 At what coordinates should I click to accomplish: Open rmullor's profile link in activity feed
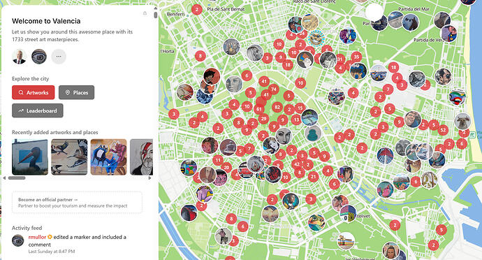click(37, 237)
